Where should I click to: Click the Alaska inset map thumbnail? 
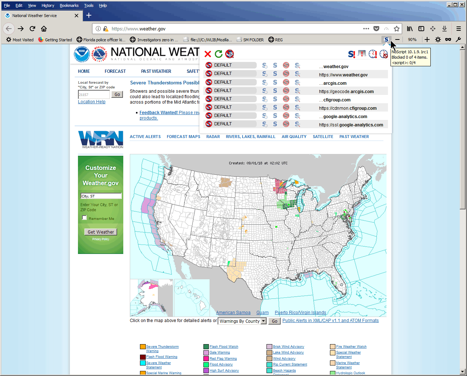coord(152,298)
